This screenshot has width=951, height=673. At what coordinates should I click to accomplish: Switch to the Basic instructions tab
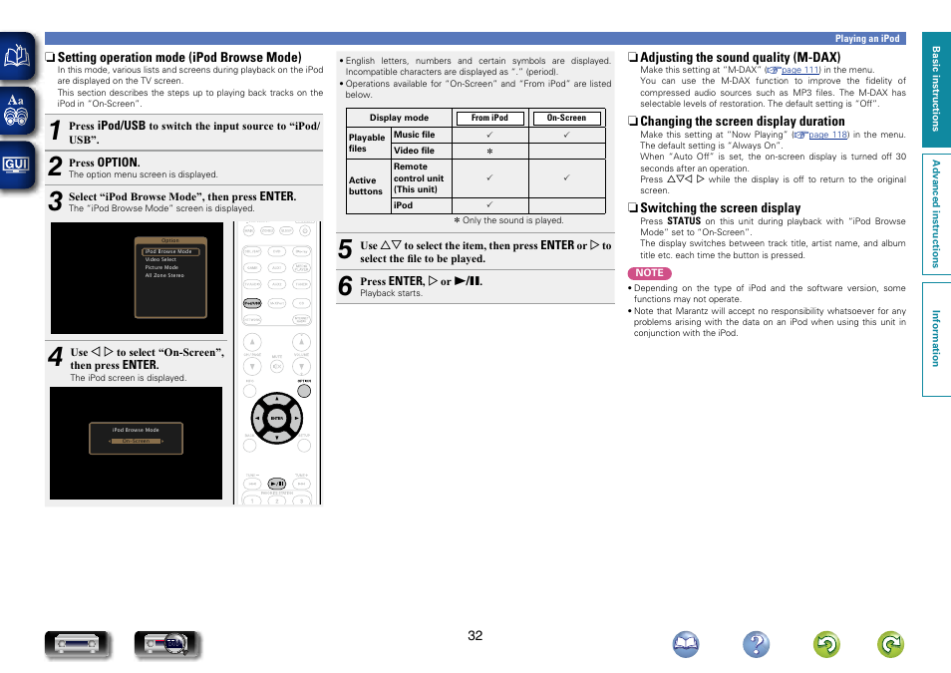tap(936, 89)
